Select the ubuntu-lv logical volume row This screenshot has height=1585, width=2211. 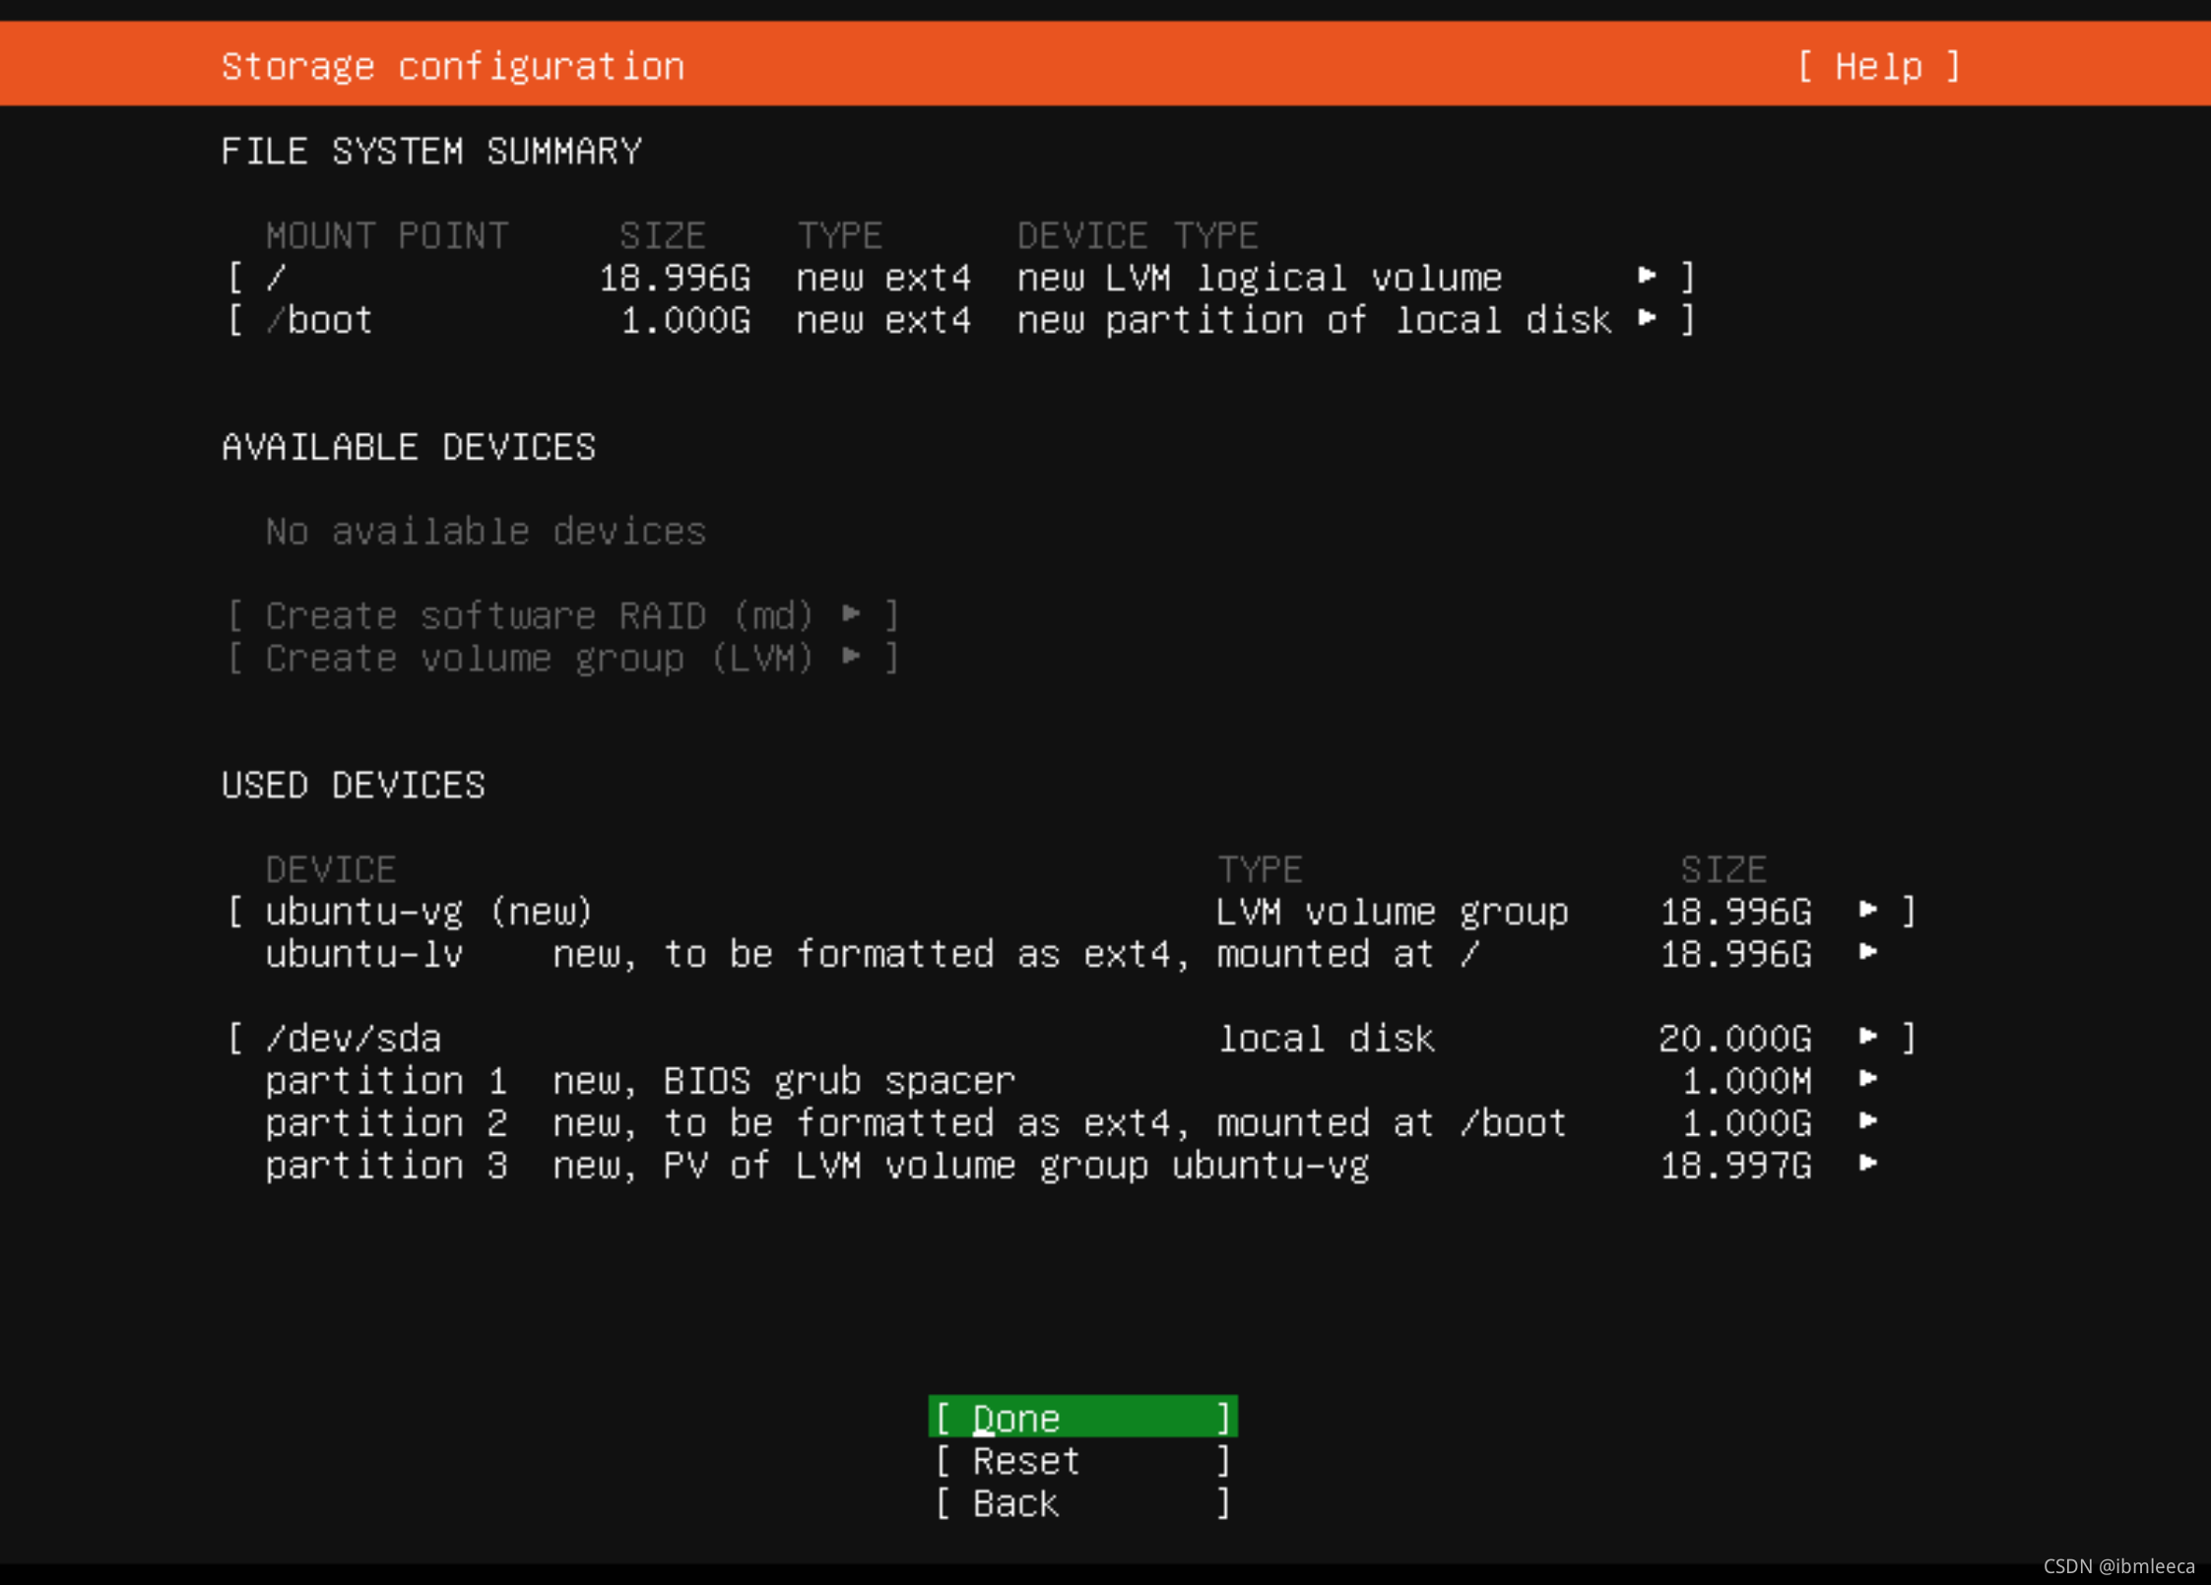coord(364,954)
